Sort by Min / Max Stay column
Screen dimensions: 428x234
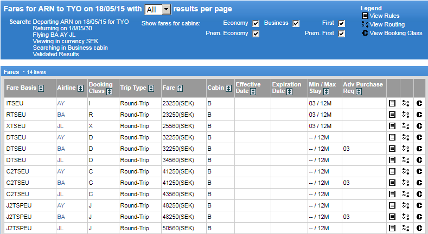[327, 92]
